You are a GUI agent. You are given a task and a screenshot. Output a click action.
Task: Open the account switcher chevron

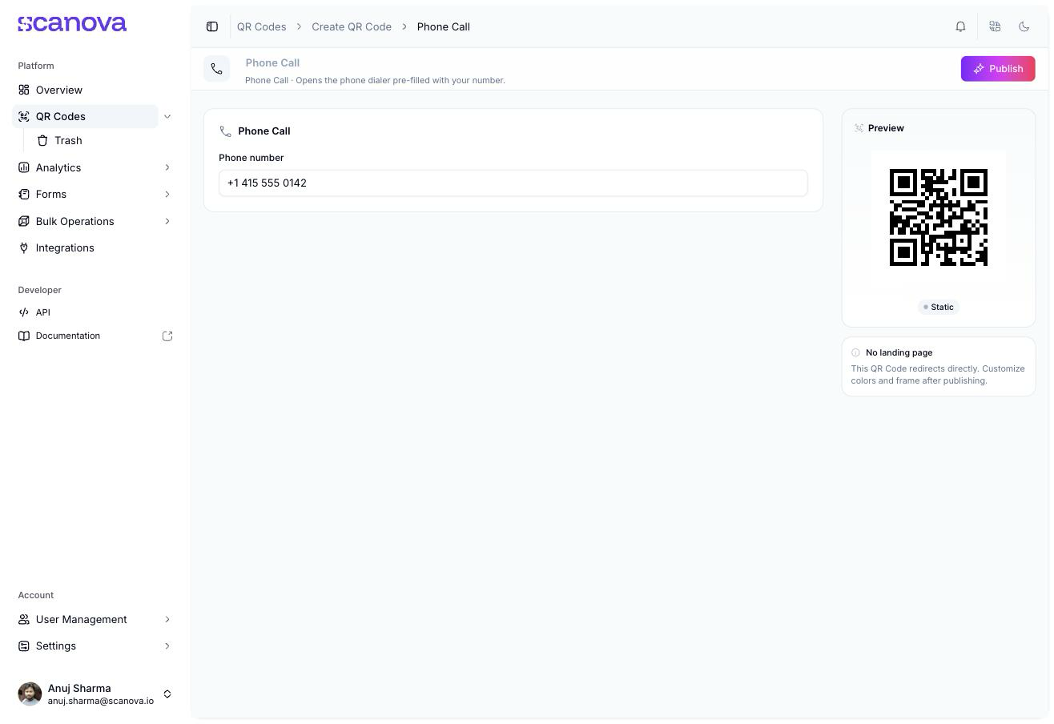click(167, 694)
